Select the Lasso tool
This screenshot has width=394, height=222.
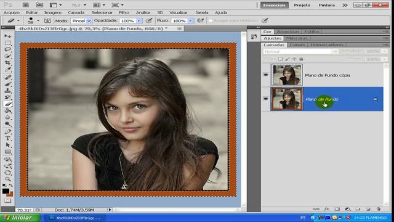(7, 49)
